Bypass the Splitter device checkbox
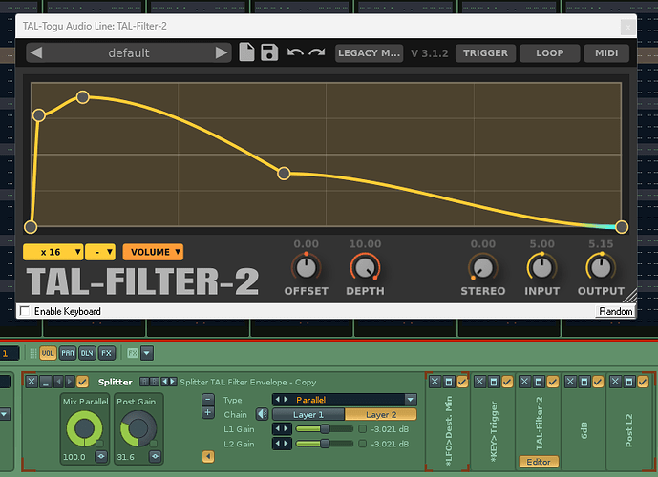Image resolution: width=658 pixels, height=477 pixels. [x=83, y=382]
